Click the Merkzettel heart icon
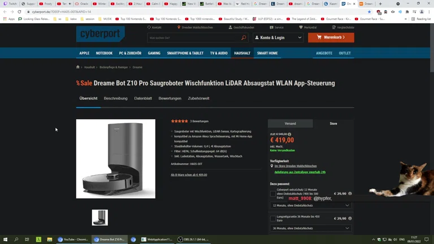This screenshot has height=244, width=434. 301,27
